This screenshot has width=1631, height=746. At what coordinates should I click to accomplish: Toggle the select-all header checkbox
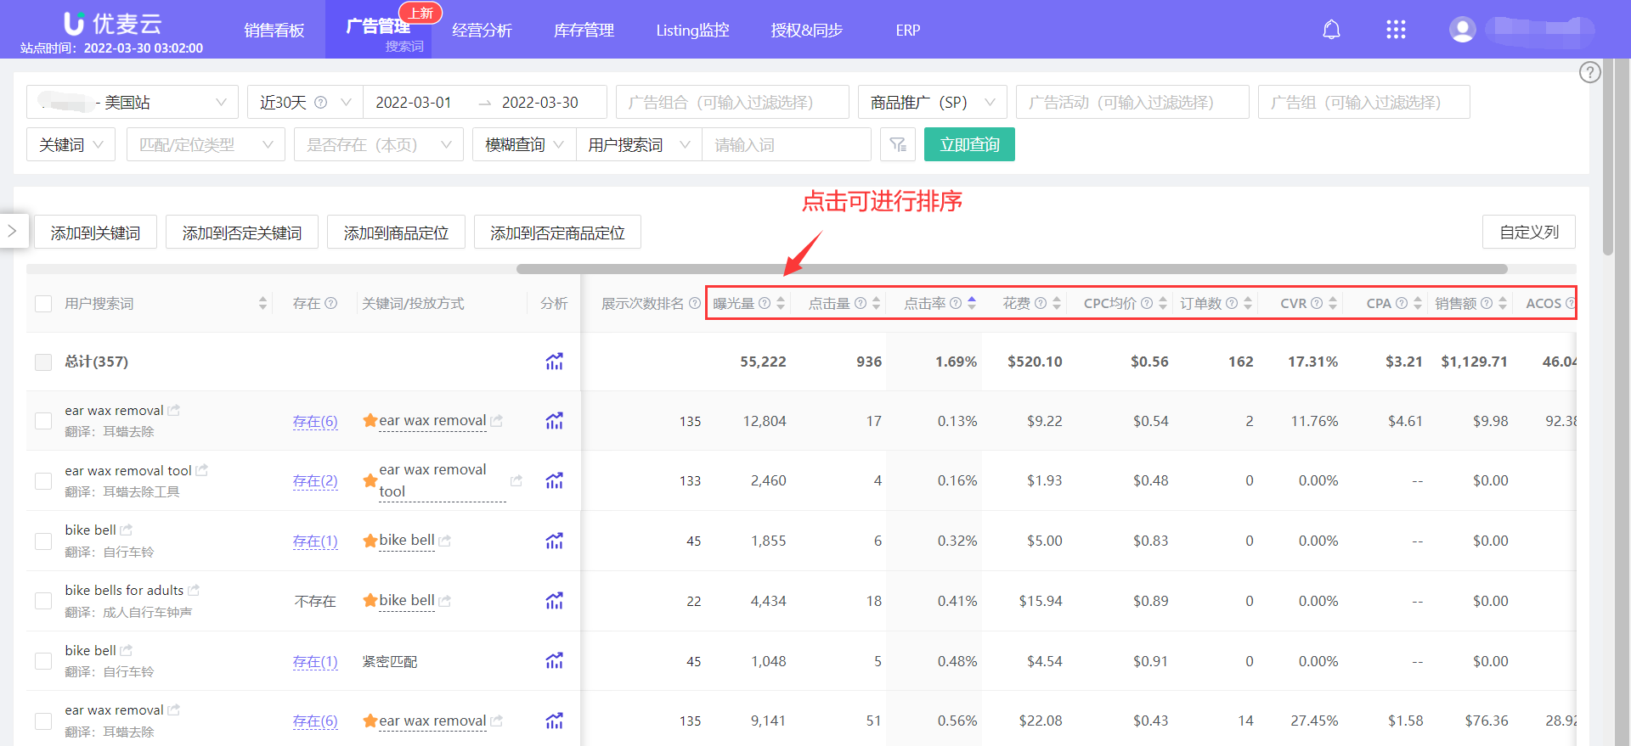pyautogui.click(x=43, y=304)
